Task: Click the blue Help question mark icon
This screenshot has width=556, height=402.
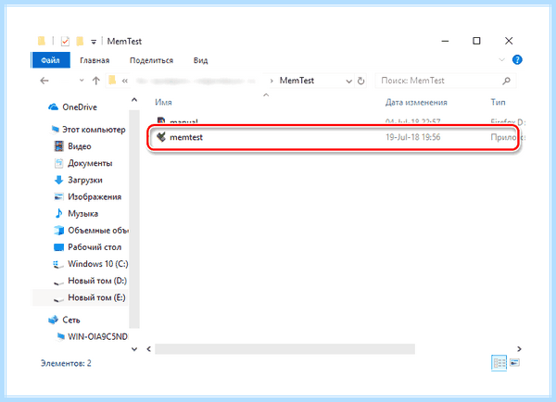Action: 517,59
